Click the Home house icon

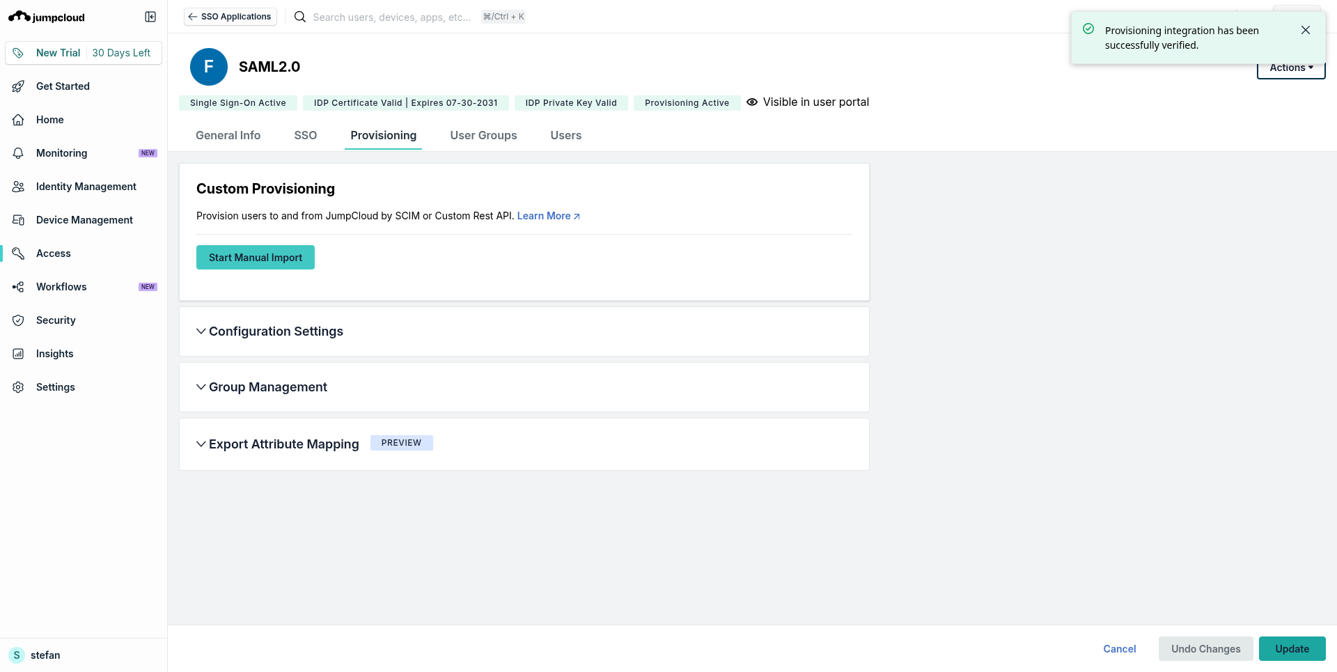[19, 120]
